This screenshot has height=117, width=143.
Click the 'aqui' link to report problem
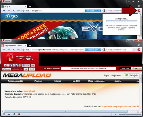coord(122,28)
